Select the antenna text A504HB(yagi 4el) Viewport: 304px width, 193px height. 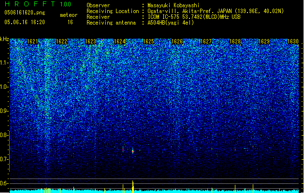pyautogui.click(x=171, y=23)
